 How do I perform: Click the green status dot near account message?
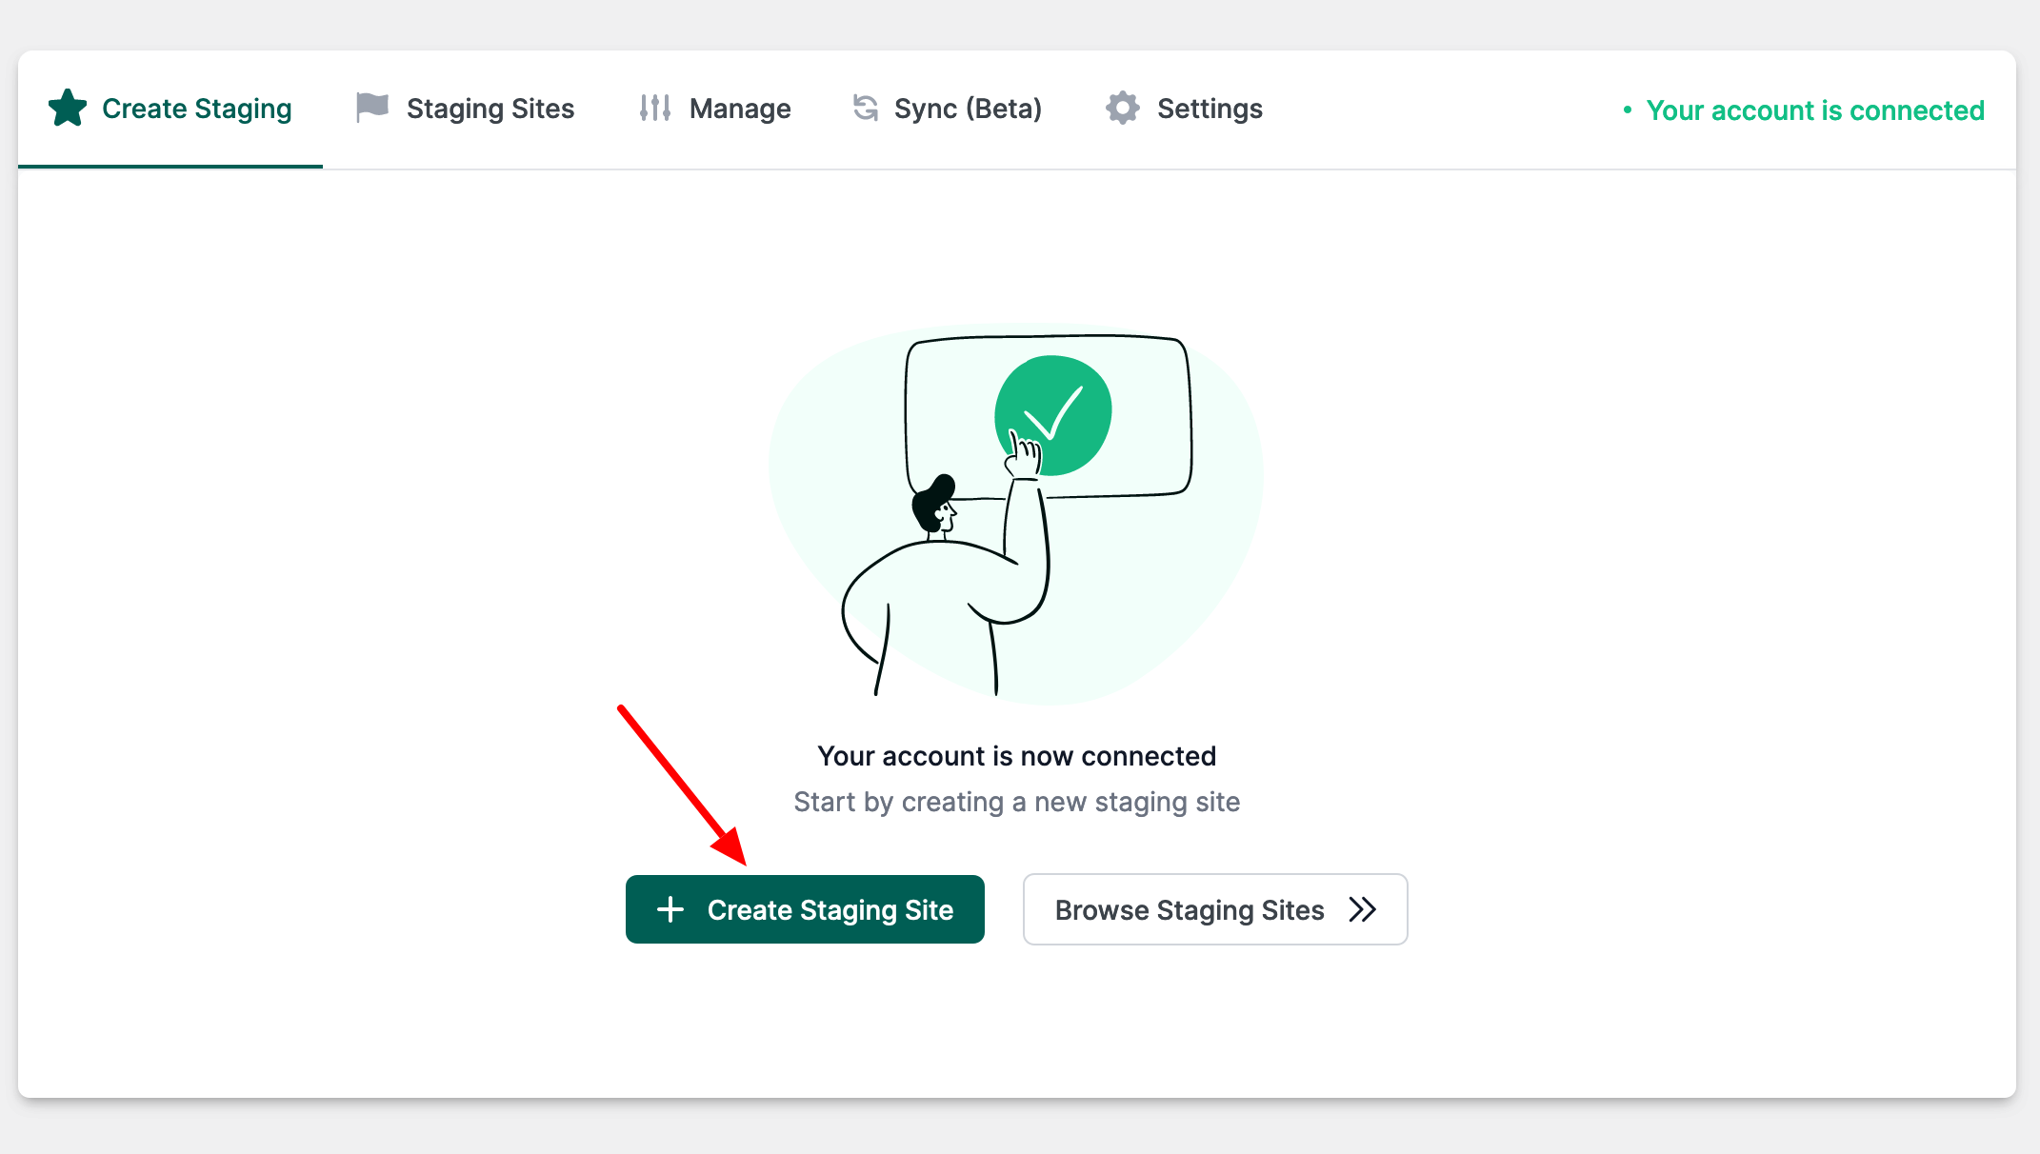[x=1630, y=110]
